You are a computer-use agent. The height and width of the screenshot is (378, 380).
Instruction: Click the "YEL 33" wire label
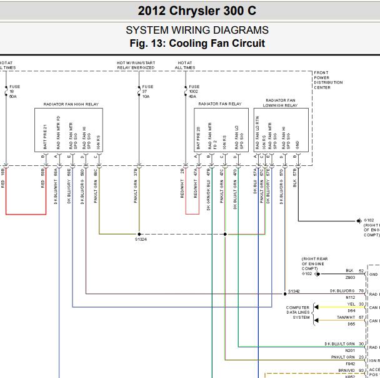click(356, 304)
